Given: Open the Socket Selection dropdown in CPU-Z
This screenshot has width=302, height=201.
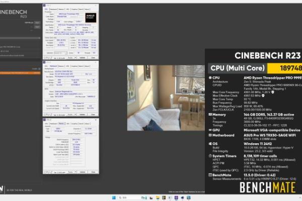Looking at the screenshot, I should click(60, 53).
